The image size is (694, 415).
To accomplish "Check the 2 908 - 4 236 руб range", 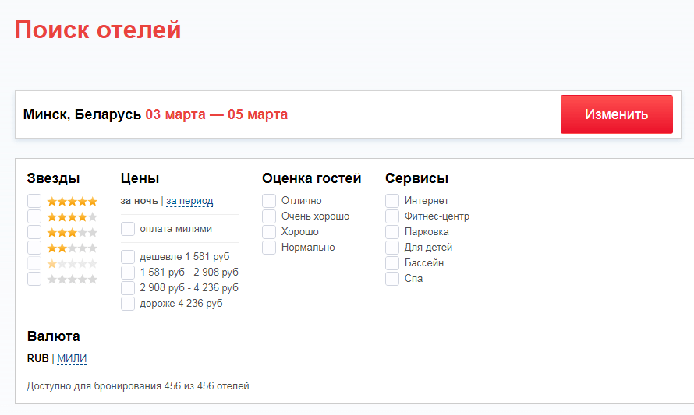I will tap(128, 288).
